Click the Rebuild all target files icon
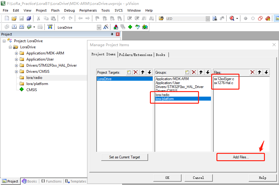The width and height of the screenshot is (279, 185). click(21, 27)
